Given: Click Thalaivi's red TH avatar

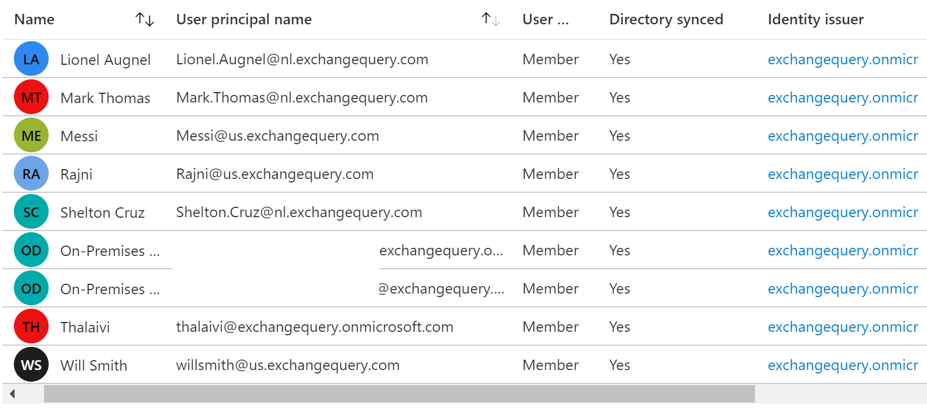Looking at the screenshot, I should (x=31, y=327).
